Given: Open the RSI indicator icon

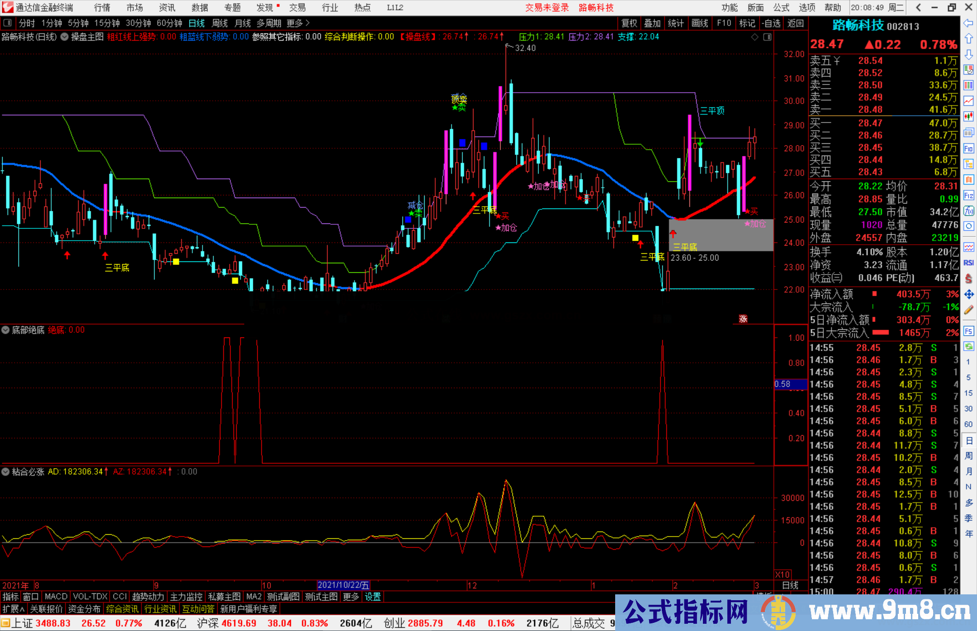Looking at the screenshot, I should 968,263.
